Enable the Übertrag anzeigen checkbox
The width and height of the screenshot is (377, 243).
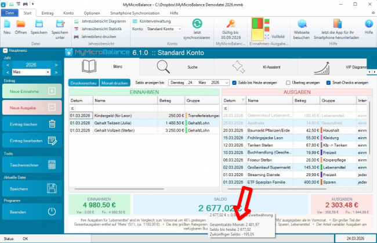click(289, 83)
